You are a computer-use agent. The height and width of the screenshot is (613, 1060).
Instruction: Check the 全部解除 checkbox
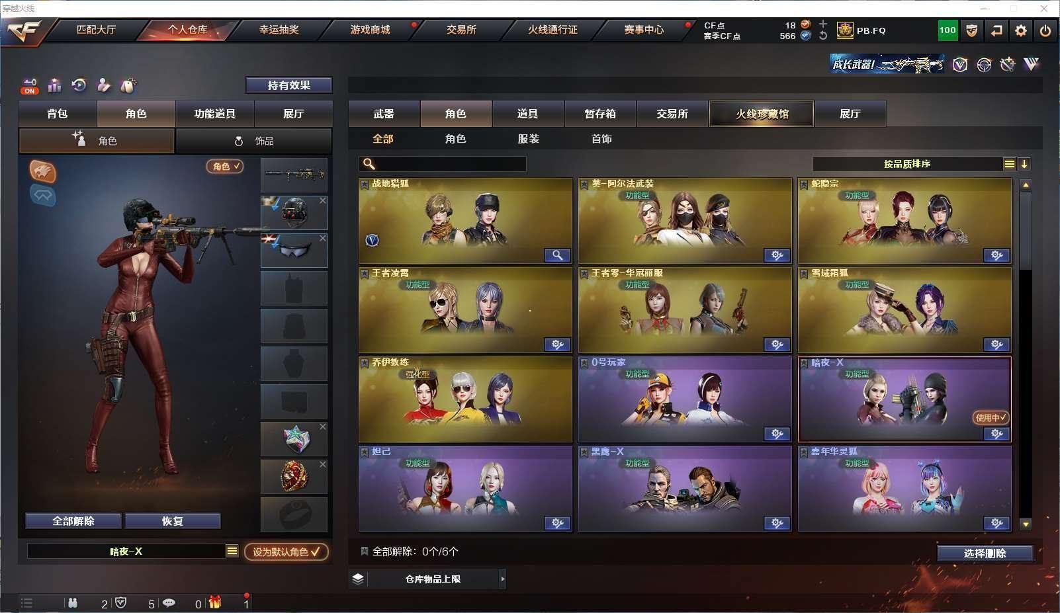[364, 551]
